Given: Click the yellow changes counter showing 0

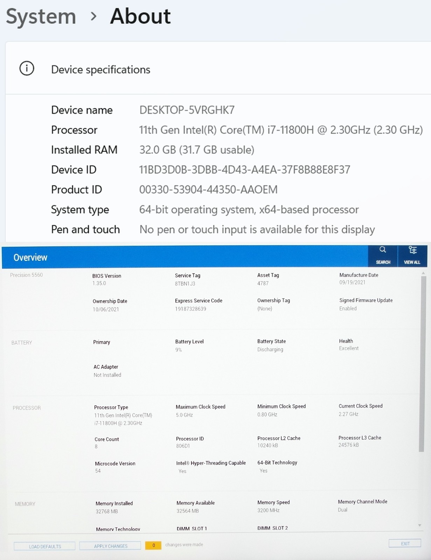Looking at the screenshot, I should click(x=153, y=545).
